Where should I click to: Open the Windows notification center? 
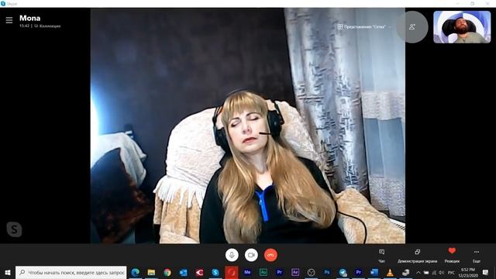pyautogui.click(x=486, y=272)
